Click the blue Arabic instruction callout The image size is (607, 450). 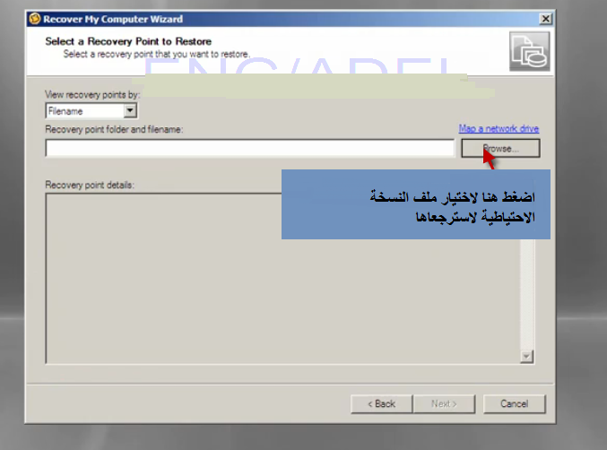[x=416, y=204]
